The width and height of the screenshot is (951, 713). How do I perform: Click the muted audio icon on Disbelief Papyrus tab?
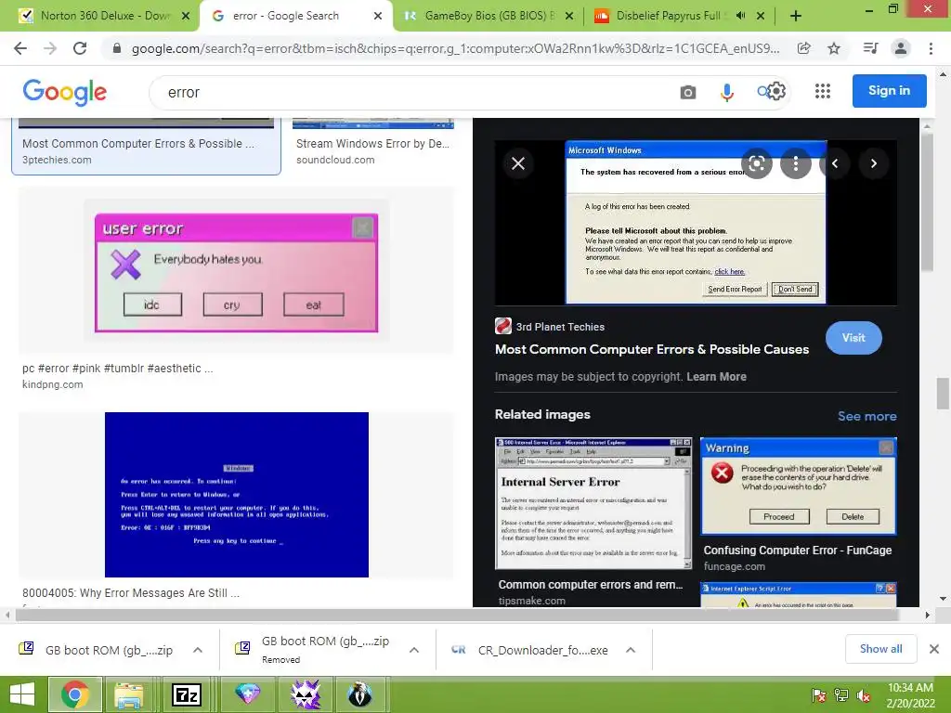(740, 16)
